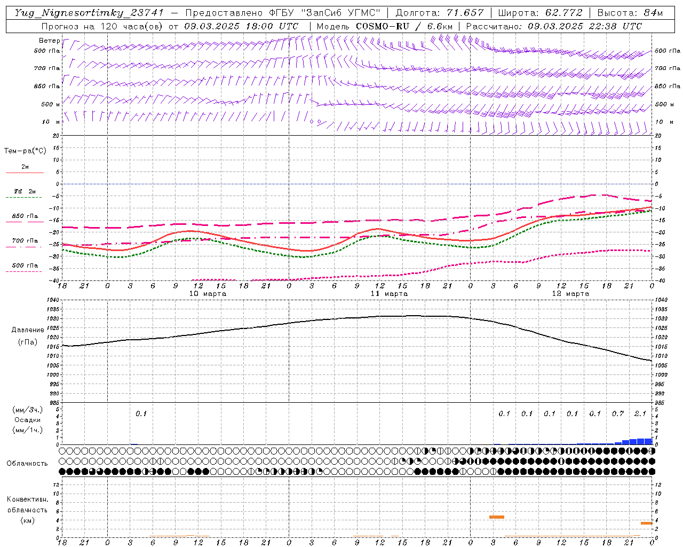Click the 12 марта date label

tap(570, 293)
